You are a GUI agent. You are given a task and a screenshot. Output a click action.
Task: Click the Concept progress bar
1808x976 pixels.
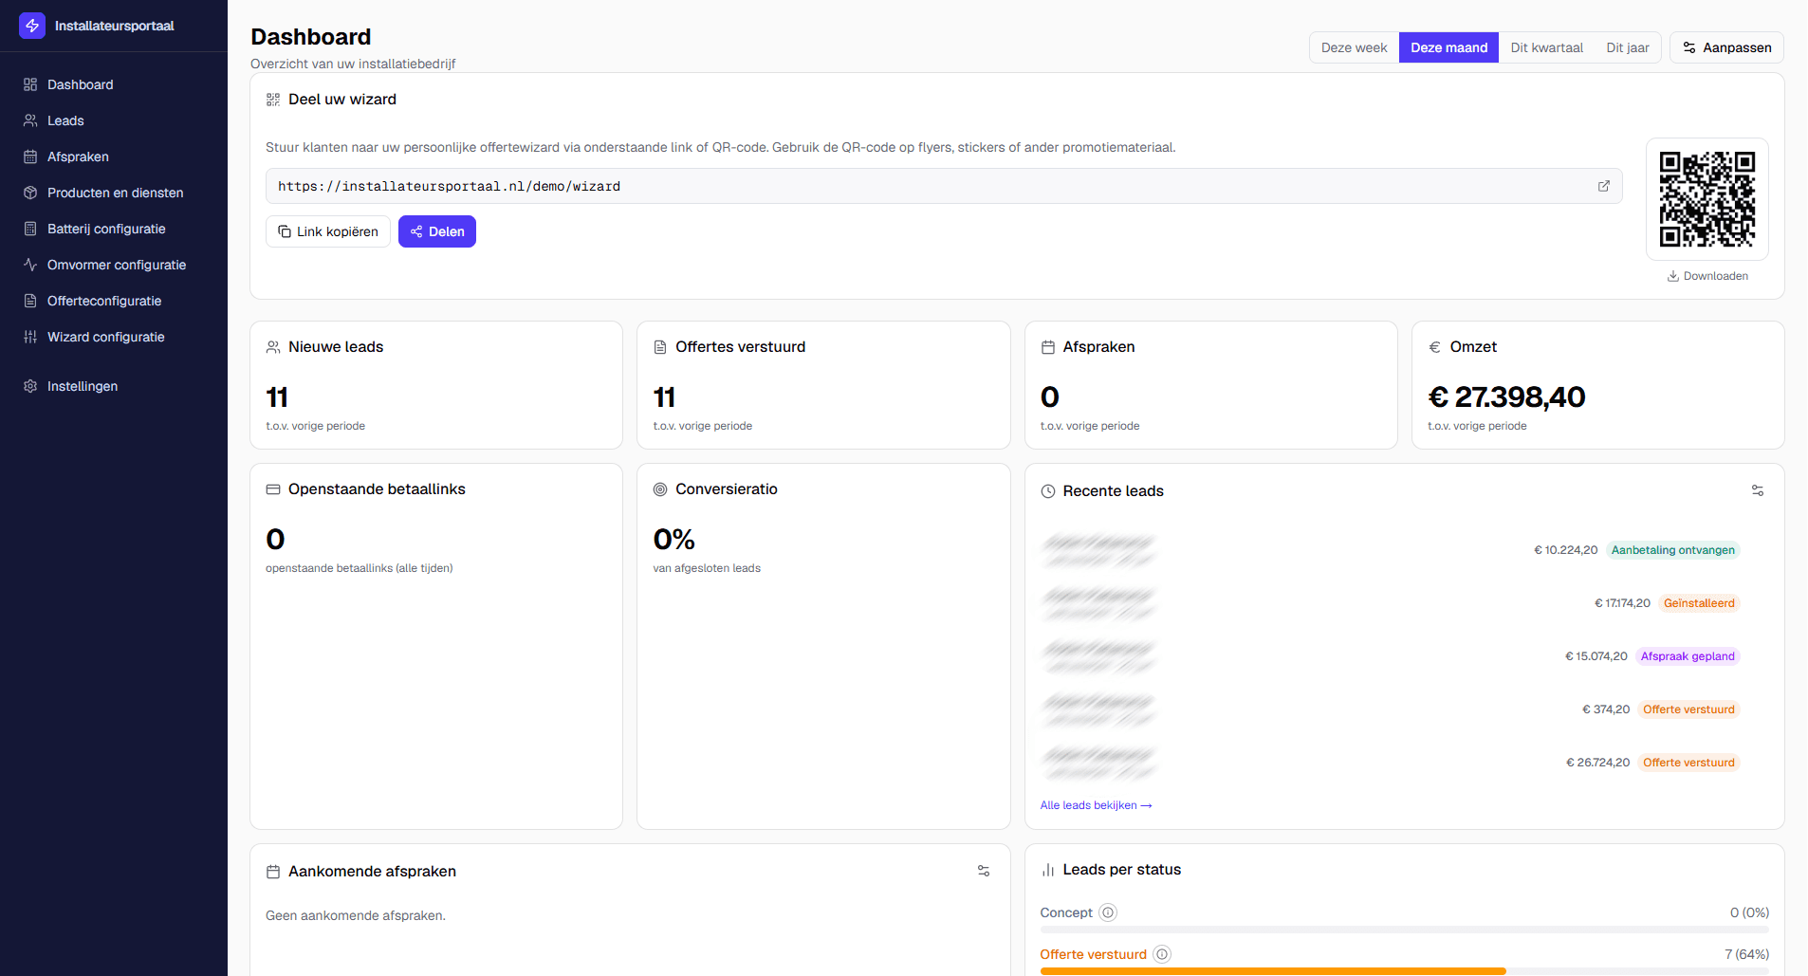tap(1404, 930)
